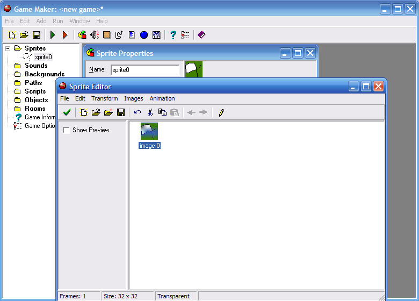This screenshot has width=419, height=301.
Task: Copy selected image in Sprite Editor
Action: [162, 112]
